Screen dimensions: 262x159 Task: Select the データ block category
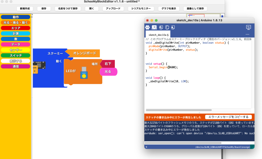(x=16, y=44)
